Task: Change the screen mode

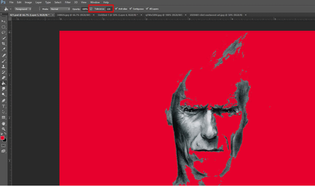Action: point(3,151)
